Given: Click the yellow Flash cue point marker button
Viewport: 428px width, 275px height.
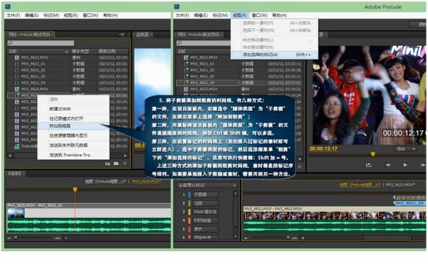Looking at the screenshot, I should (204, 212).
